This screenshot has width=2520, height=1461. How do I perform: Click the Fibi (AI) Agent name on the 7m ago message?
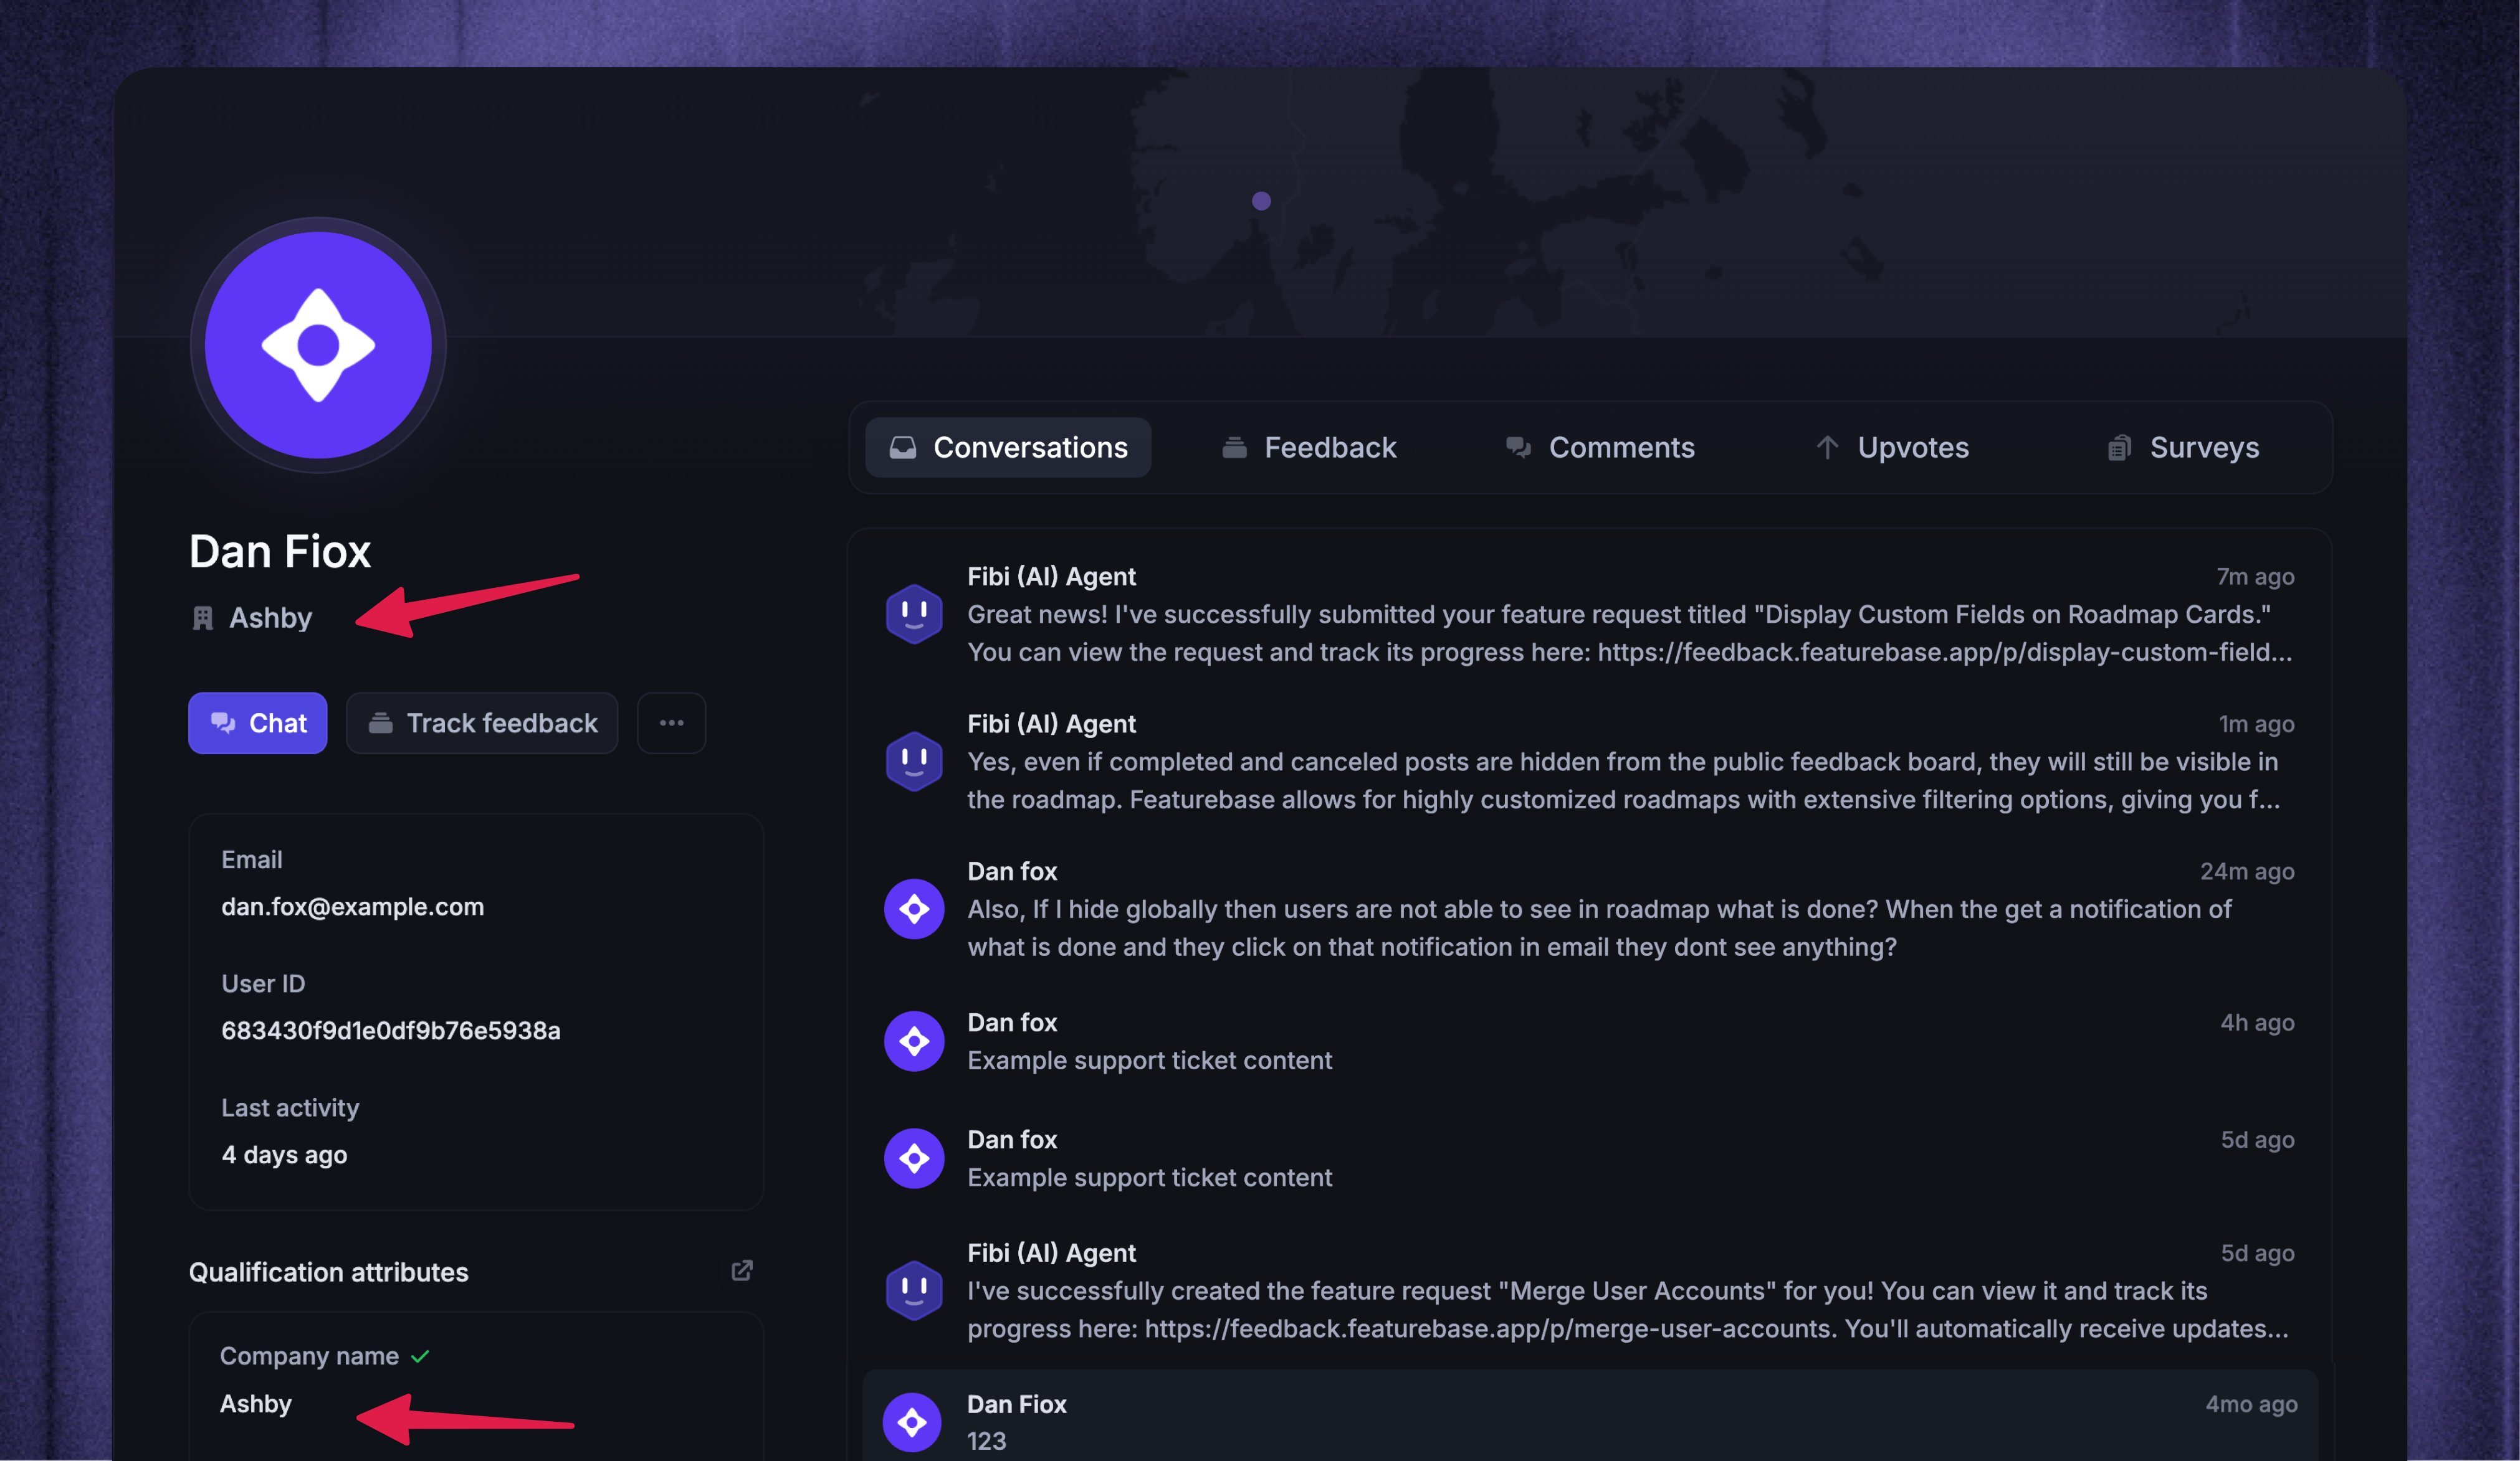1051,577
